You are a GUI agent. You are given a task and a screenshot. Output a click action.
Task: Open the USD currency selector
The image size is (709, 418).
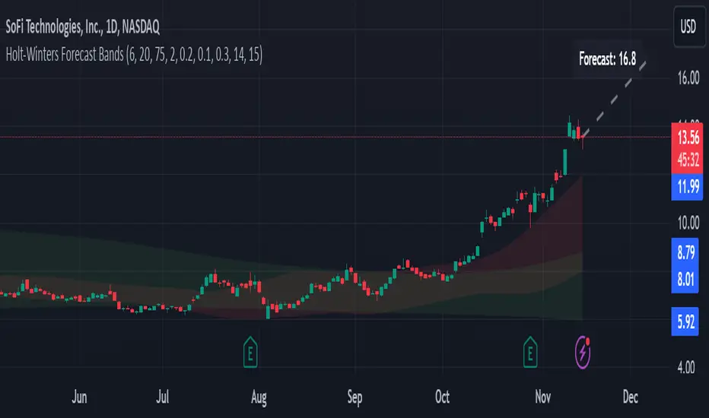688,27
